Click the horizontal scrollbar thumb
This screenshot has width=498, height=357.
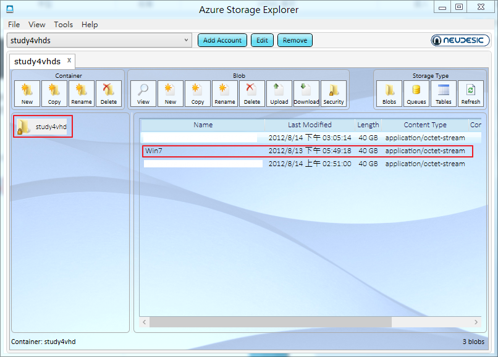271,322
